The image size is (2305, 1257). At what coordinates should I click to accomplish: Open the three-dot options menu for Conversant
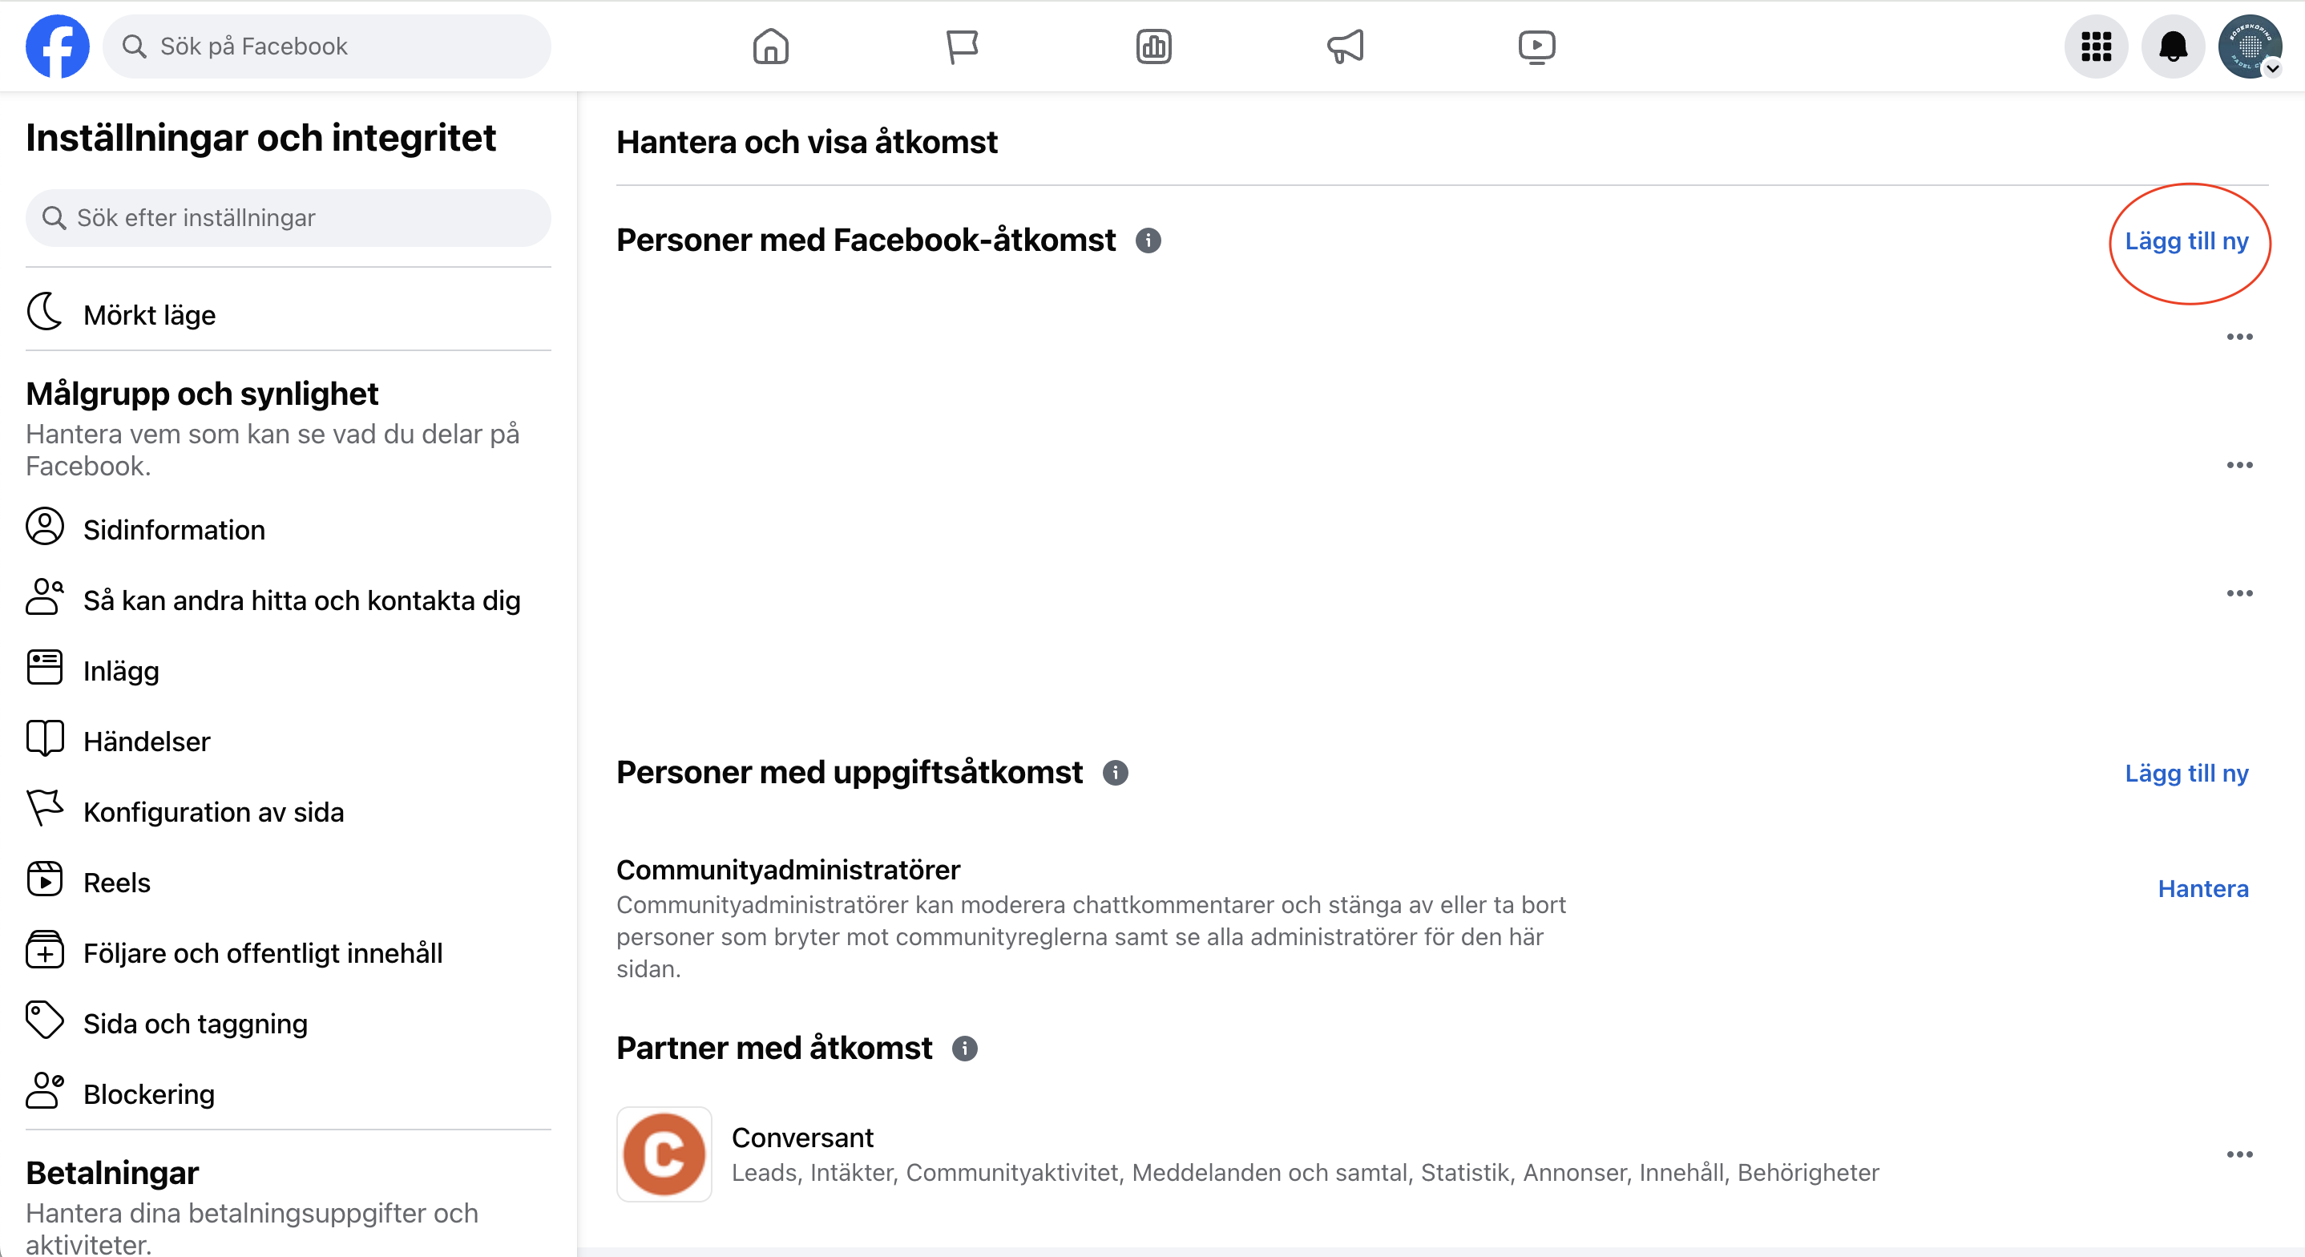[2238, 1154]
